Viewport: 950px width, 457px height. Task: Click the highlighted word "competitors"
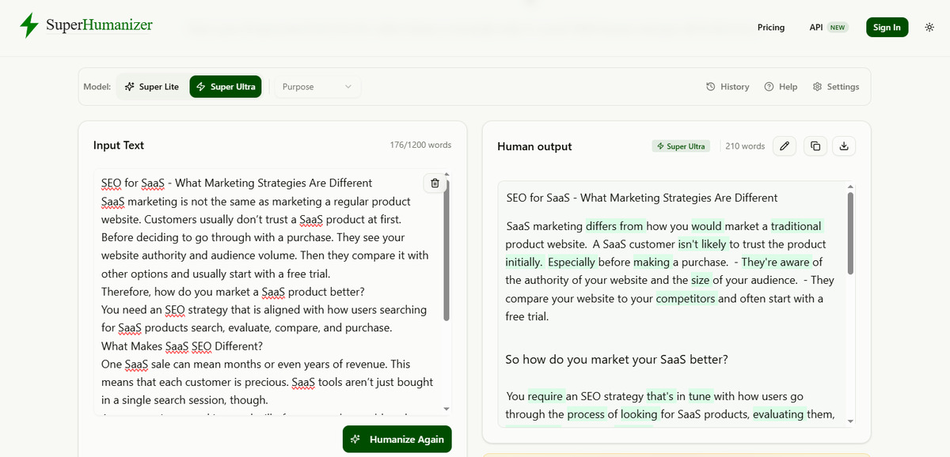686,299
